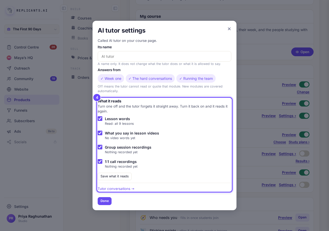
Task: Click Priya Raghunathan's PR avatar
Action: tap(11, 218)
